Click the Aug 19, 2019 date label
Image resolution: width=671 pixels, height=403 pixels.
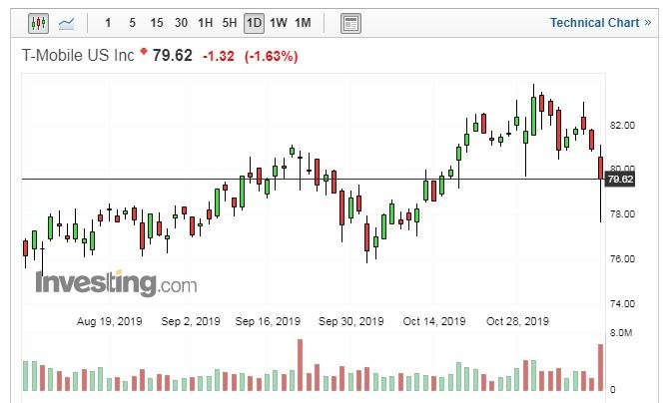[110, 321]
